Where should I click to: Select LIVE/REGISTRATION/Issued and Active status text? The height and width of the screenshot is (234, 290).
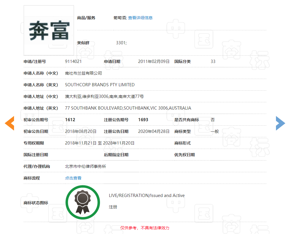point(147,196)
